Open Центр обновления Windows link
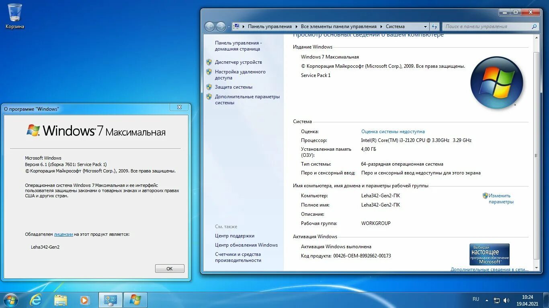 [x=246, y=245]
